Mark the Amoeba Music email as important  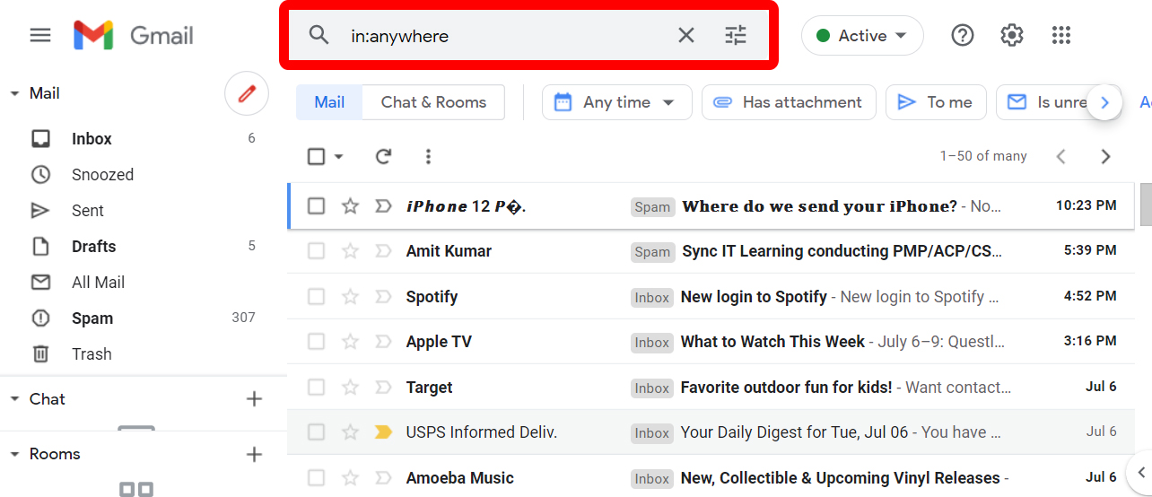(383, 477)
